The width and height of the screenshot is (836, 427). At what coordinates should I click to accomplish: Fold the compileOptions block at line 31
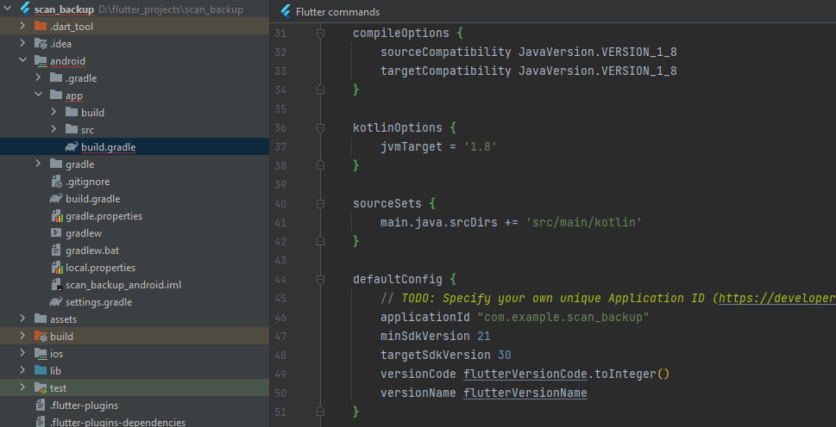320,33
